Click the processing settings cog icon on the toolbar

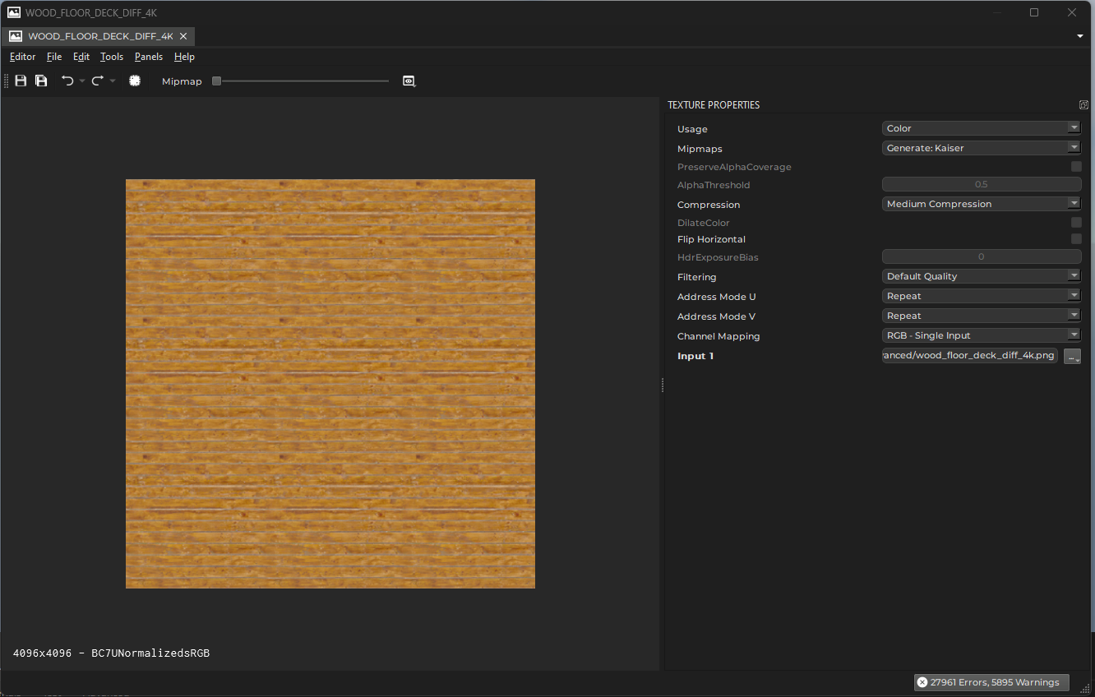(134, 81)
